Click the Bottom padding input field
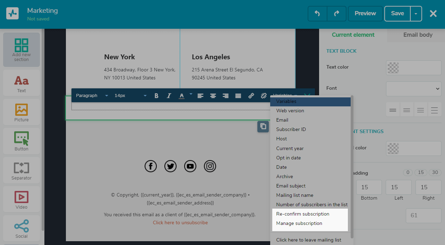Image resolution: width=445 pixels, height=245 pixels. pos(369,187)
